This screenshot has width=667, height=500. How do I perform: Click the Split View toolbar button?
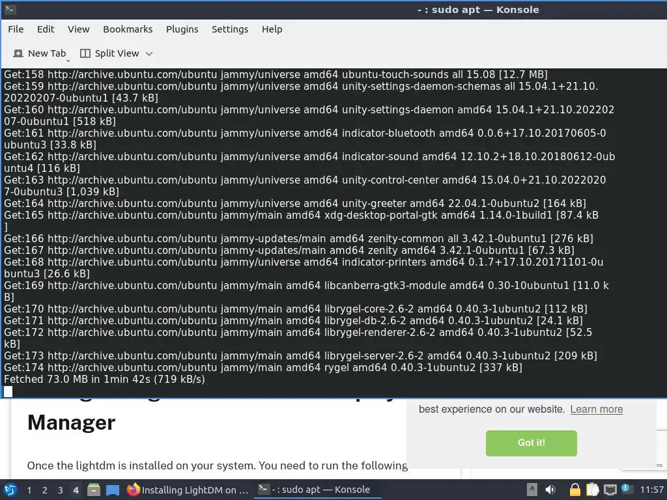tap(111, 53)
